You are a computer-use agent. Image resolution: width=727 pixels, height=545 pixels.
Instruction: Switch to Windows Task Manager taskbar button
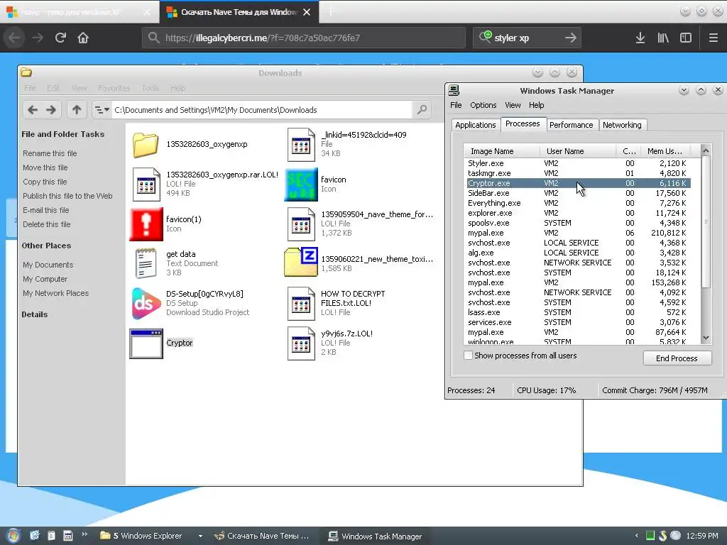[x=375, y=536]
